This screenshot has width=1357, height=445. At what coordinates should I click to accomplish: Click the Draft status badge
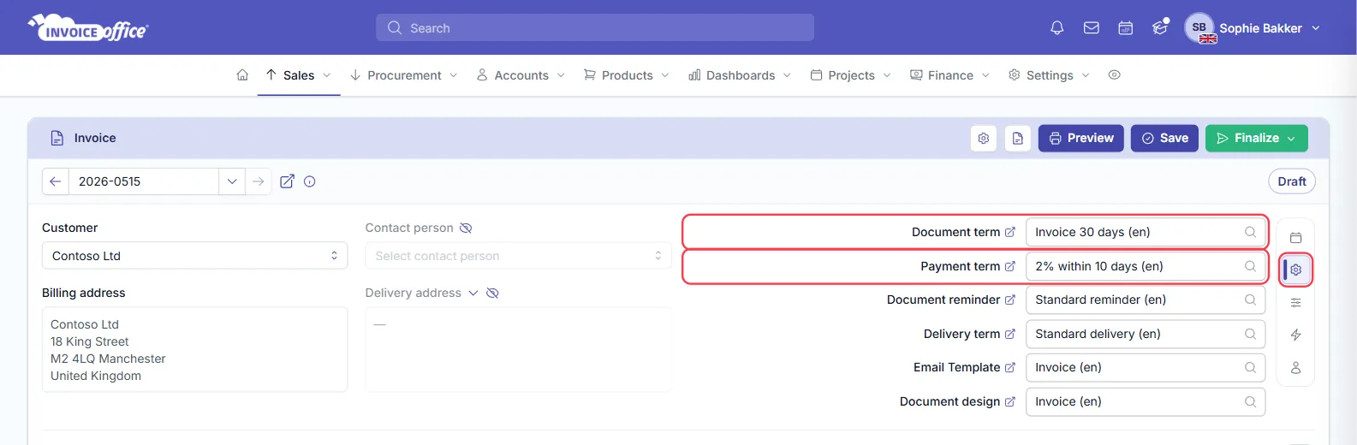(1291, 181)
